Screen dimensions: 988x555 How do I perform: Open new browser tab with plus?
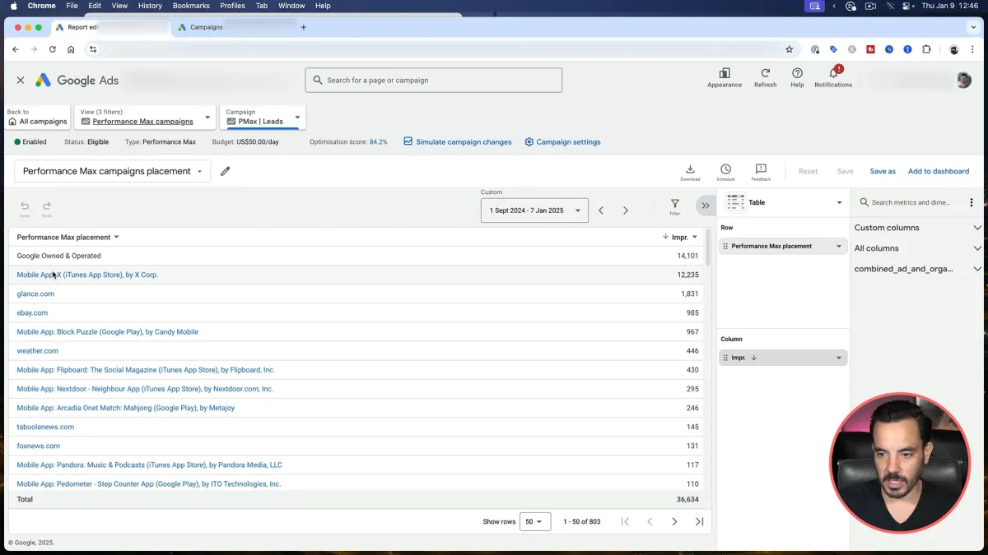pyautogui.click(x=303, y=27)
